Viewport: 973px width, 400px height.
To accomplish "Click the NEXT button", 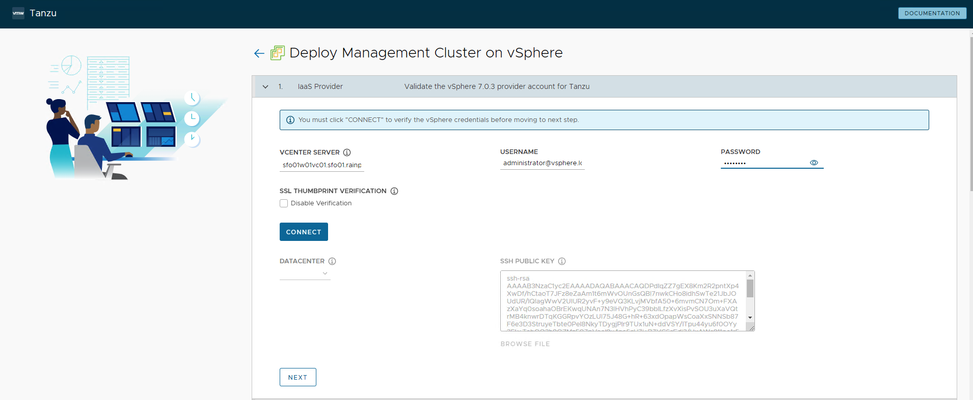I will click(298, 377).
